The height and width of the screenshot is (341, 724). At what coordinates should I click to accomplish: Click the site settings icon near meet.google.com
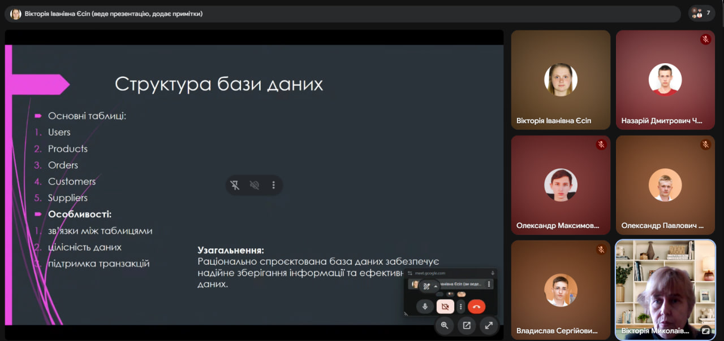[x=410, y=273]
